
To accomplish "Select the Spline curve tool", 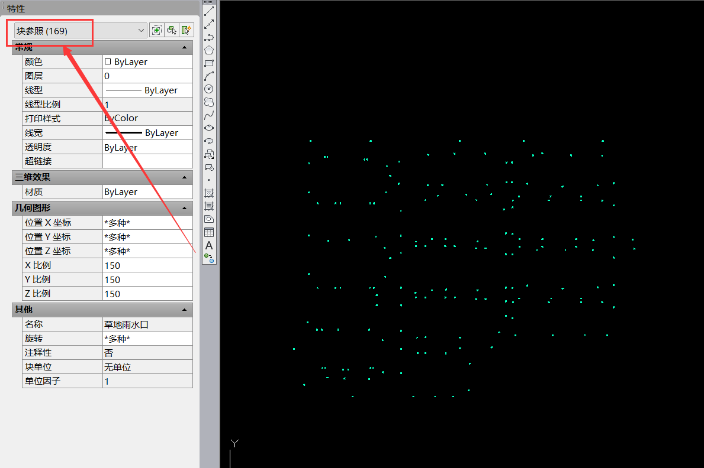I will (208, 115).
